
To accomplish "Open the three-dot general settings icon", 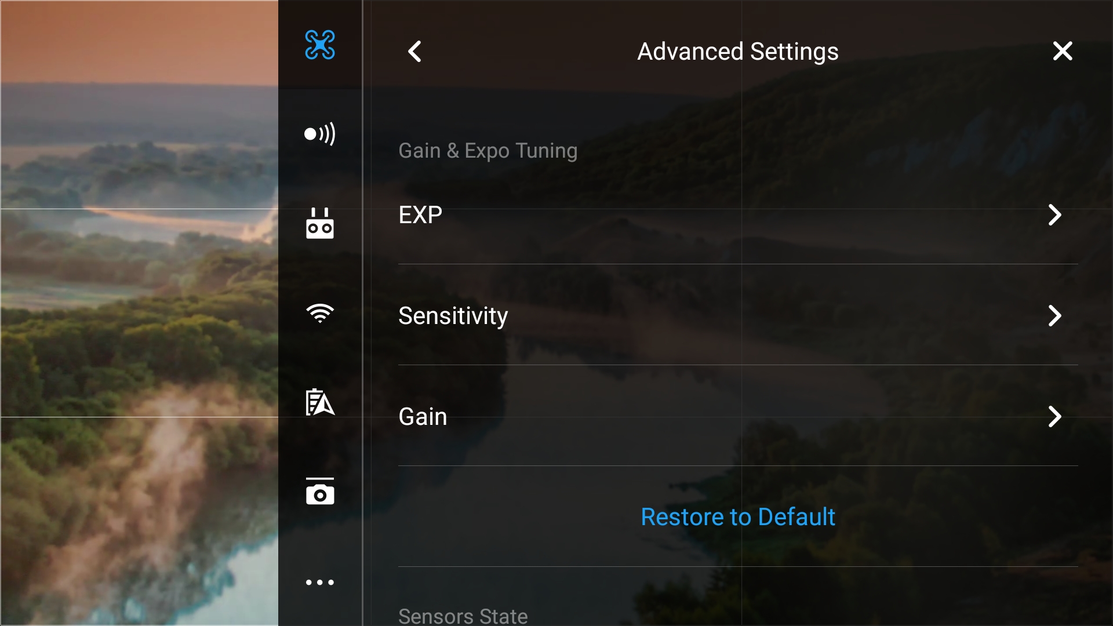I will 320,582.
